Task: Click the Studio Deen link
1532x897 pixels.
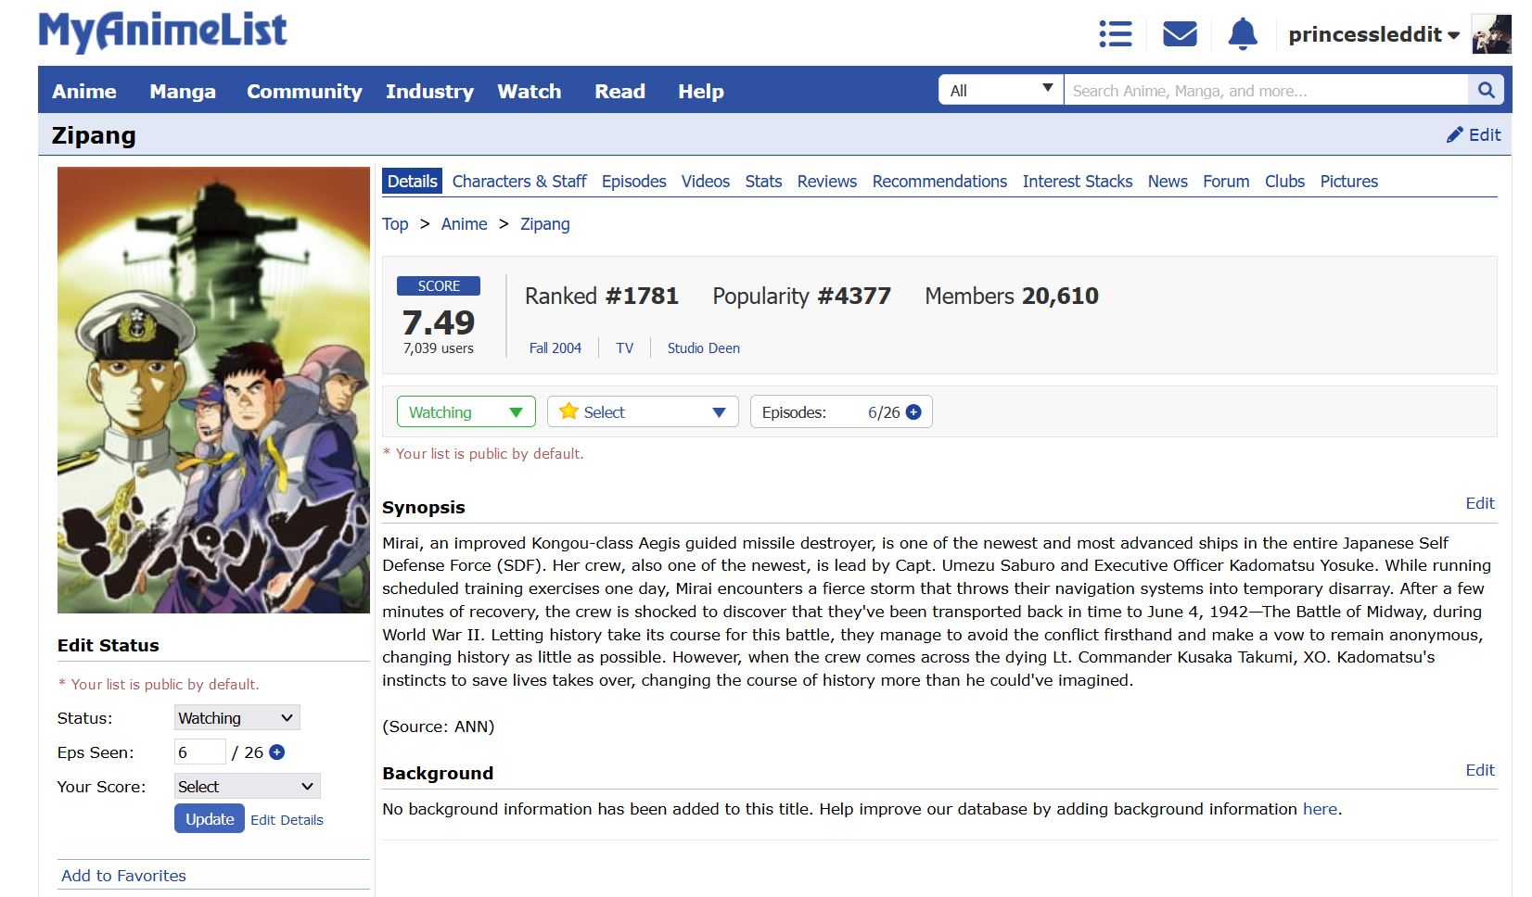Action: pyautogui.click(x=703, y=348)
